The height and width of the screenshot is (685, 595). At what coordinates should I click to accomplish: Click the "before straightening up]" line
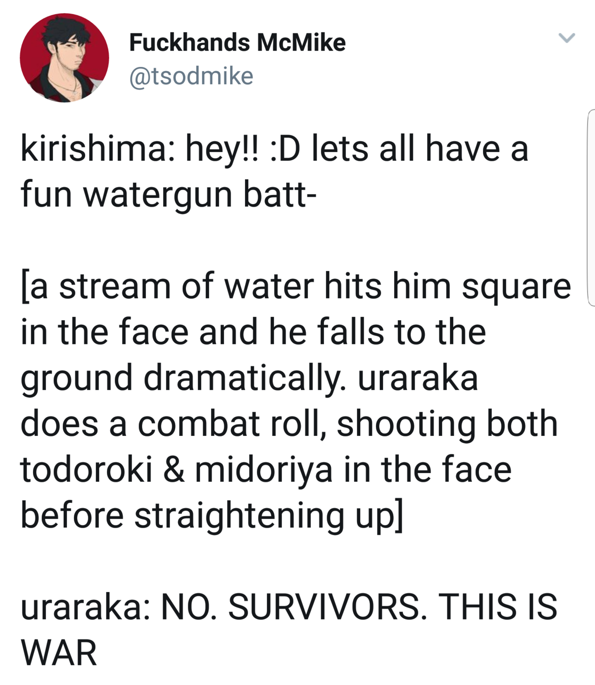click(x=212, y=515)
